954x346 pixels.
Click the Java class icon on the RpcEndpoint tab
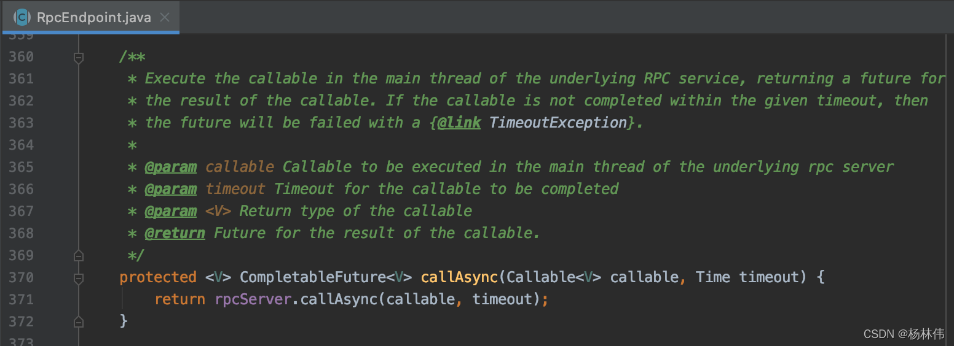point(22,17)
